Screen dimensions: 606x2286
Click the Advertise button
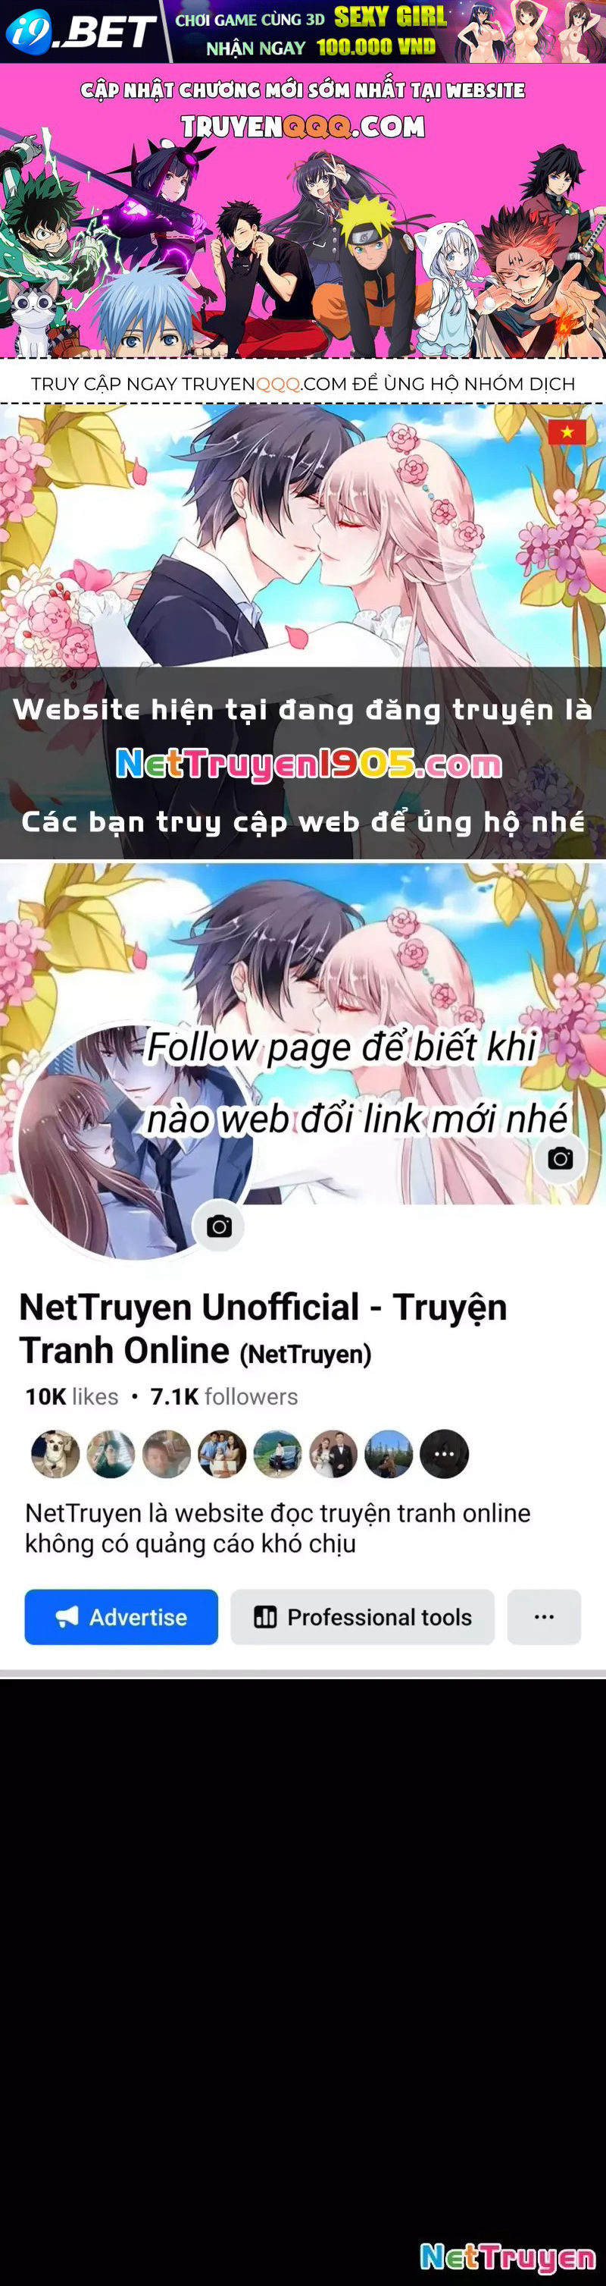121,1617
